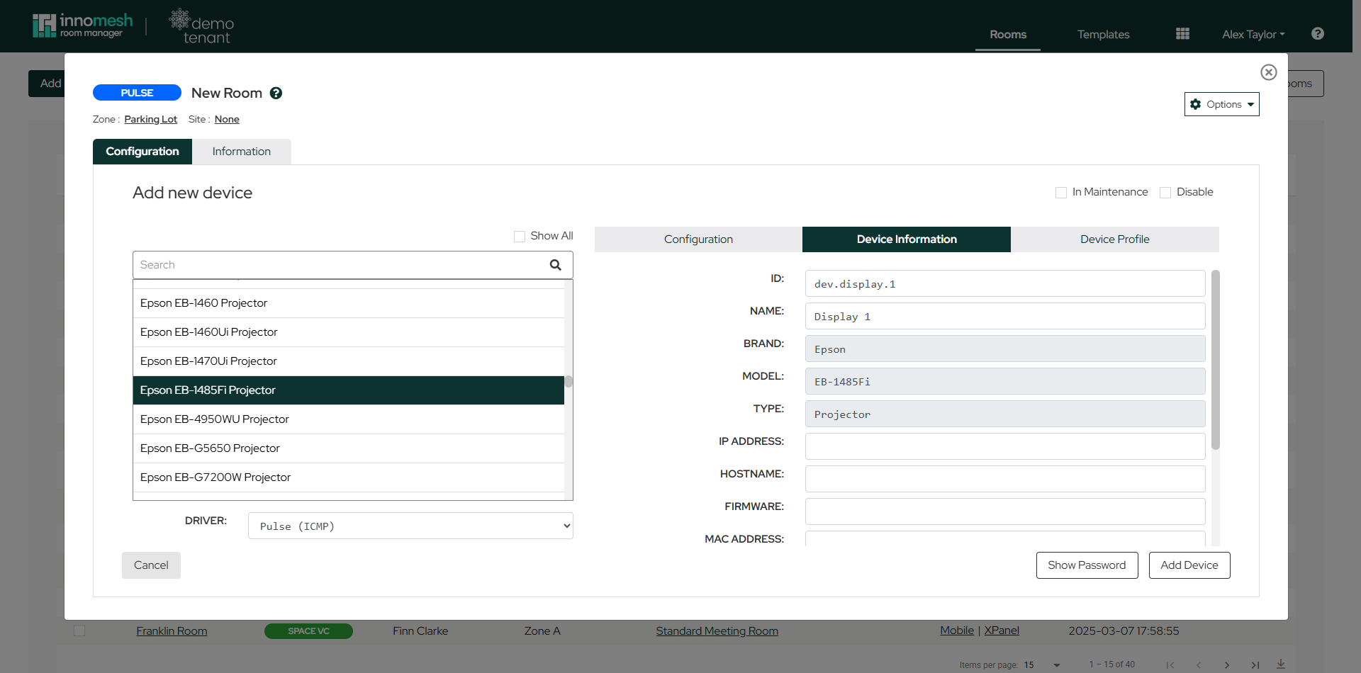
Task: Open the Standard Meeting Room link
Action: (x=717, y=630)
